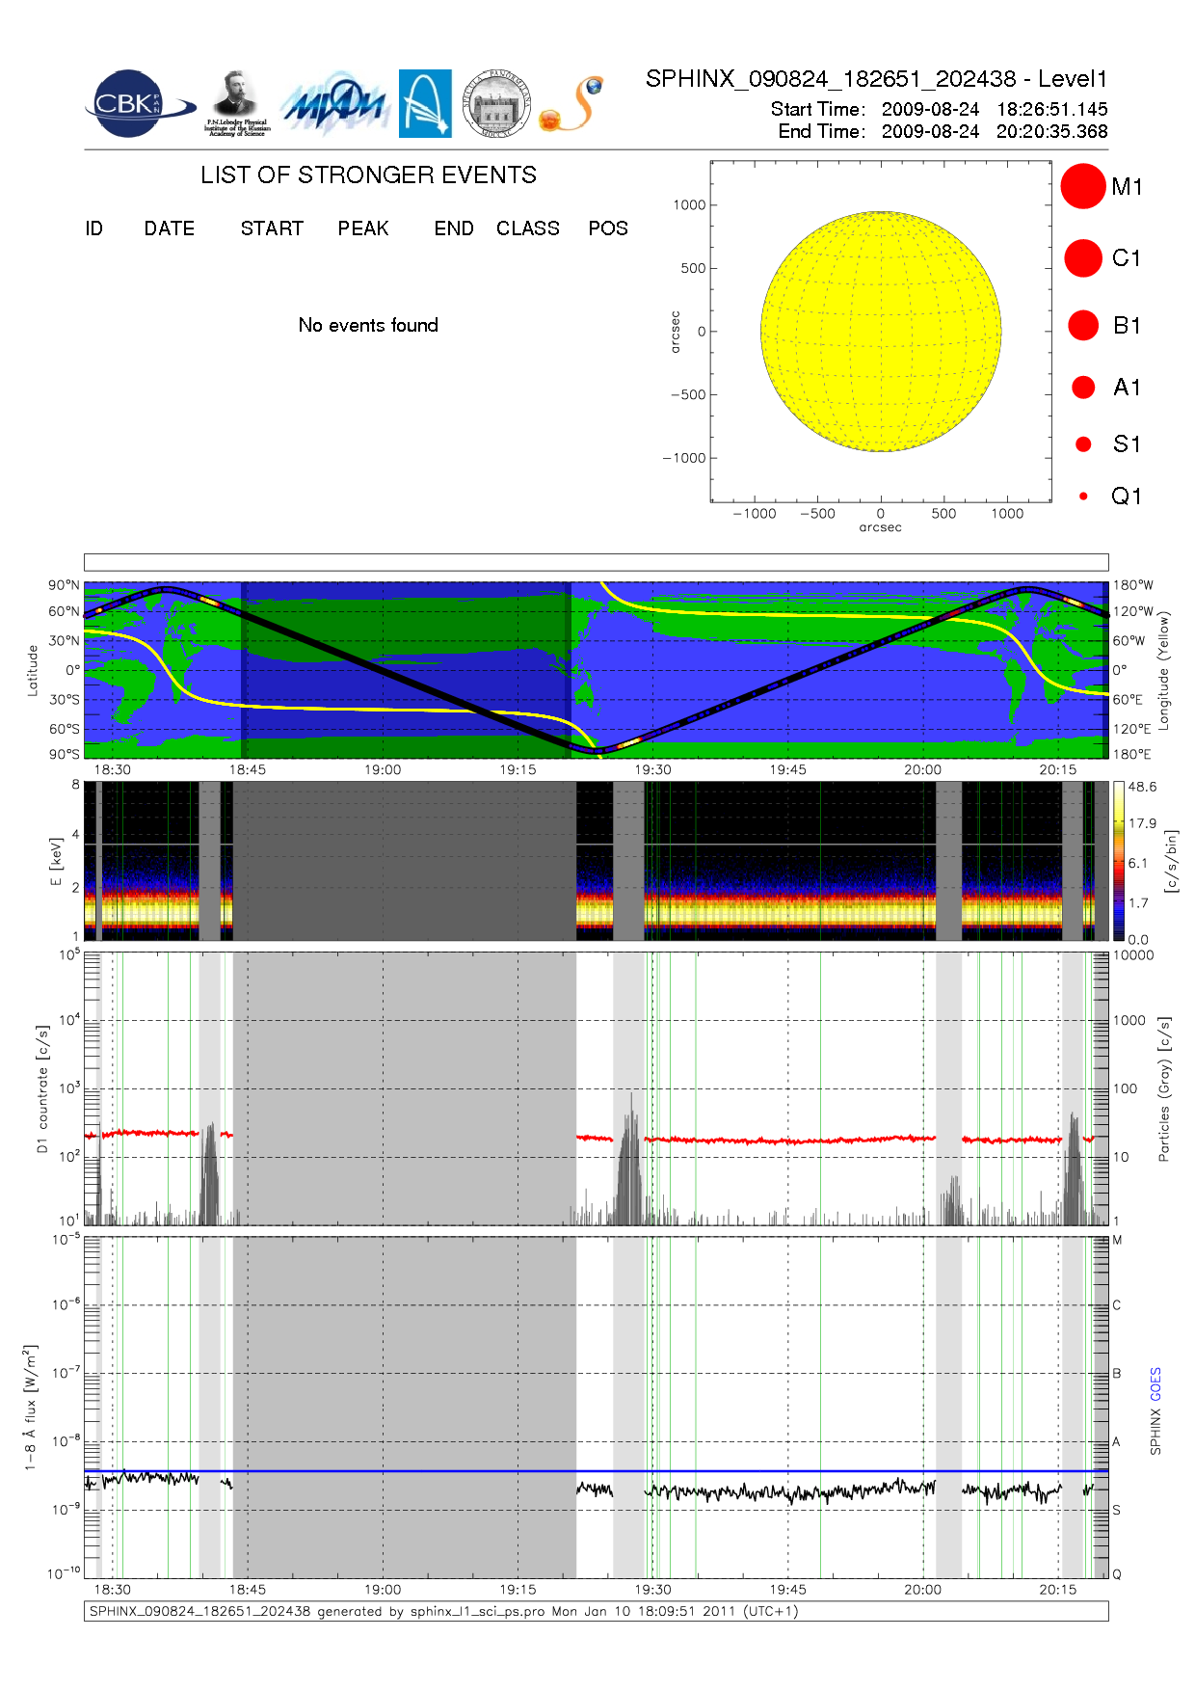Click the LIST OF STRONGER EVENTS heading
Screen dimensions: 1195x1691
pos(368,174)
